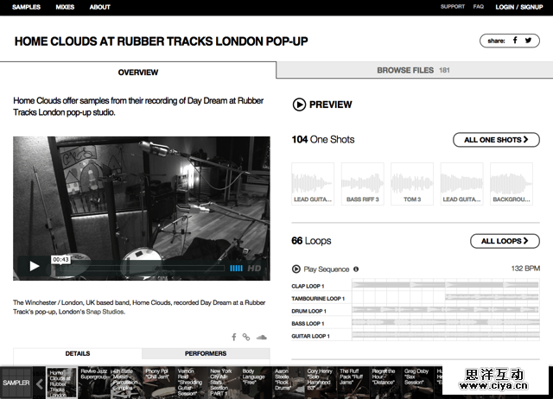Select the GUITAR LOOP 1 label
The image size is (553, 399).
coord(311,336)
